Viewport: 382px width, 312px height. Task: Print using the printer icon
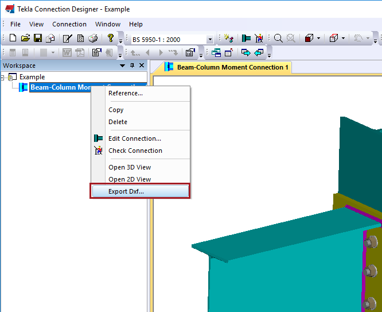coord(93,38)
